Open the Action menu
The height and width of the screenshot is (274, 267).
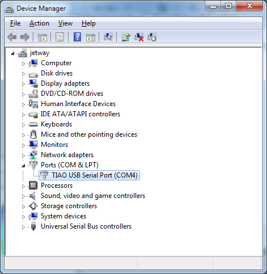(39, 23)
